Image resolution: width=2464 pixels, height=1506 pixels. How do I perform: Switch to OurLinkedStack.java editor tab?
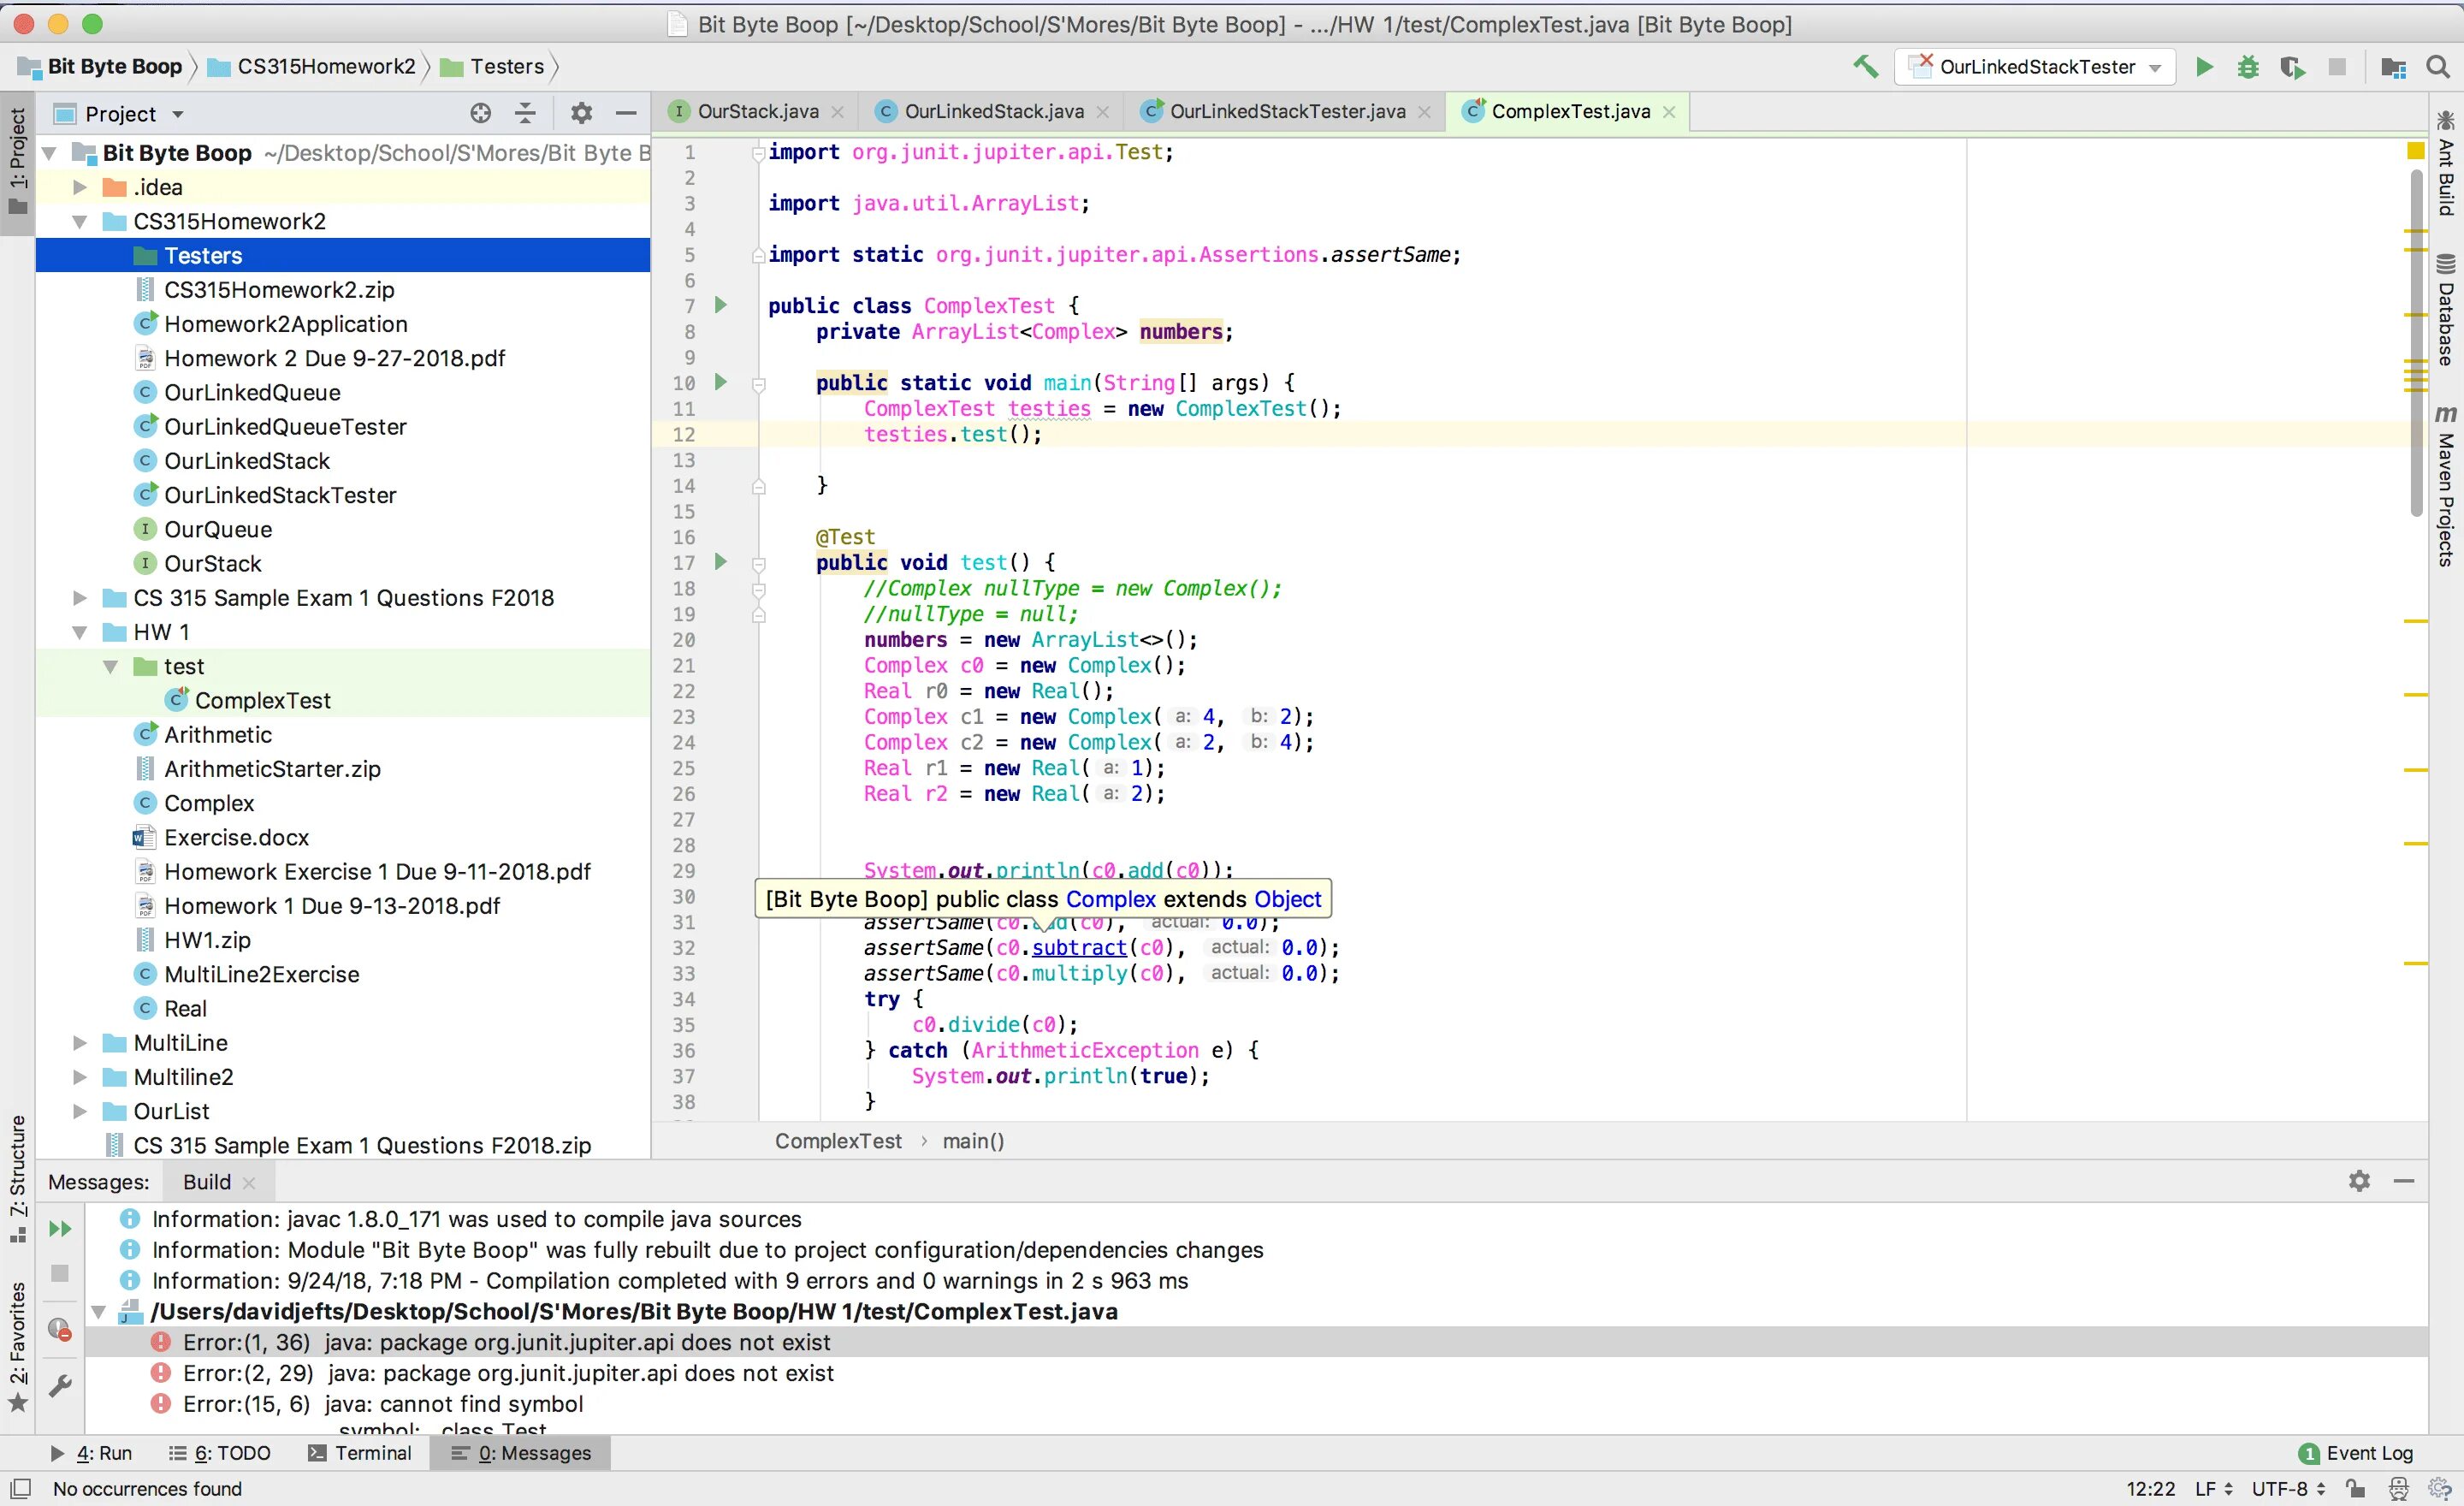pyautogui.click(x=993, y=111)
